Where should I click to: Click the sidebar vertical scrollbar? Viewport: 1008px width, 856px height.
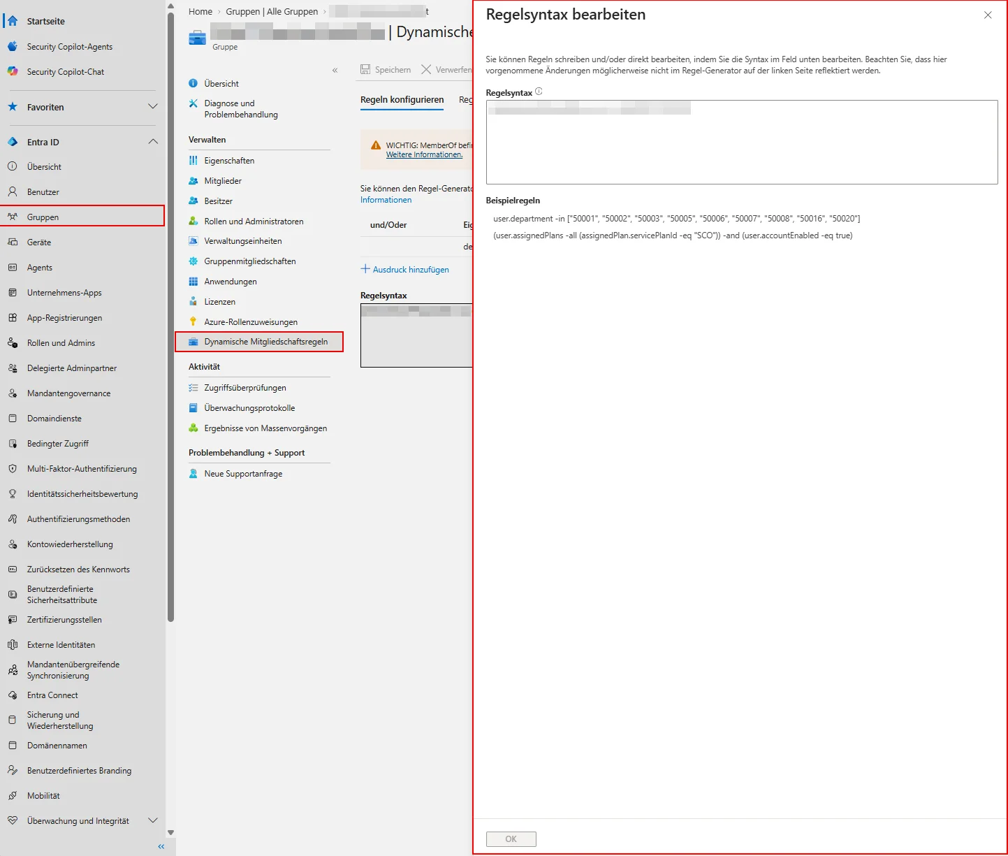pyautogui.click(x=170, y=318)
